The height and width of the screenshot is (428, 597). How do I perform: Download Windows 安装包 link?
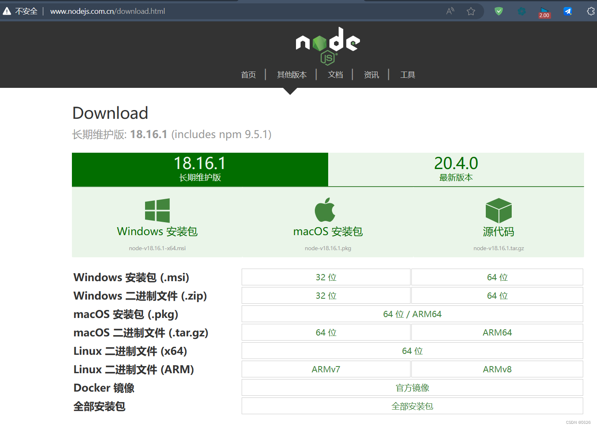pyautogui.click(x=157, y=231)
